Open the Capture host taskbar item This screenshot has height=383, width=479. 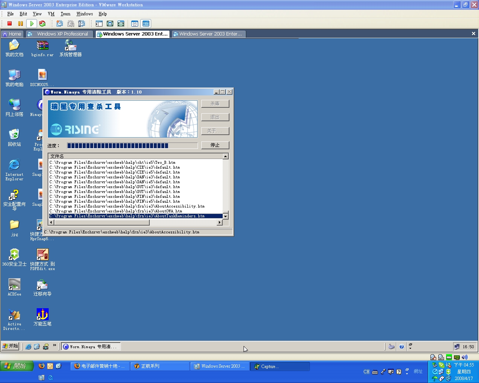[x=280, y=366]
